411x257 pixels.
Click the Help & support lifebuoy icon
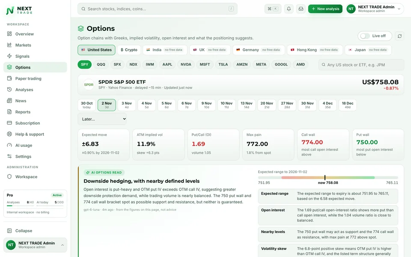click(x=9, y=134)
